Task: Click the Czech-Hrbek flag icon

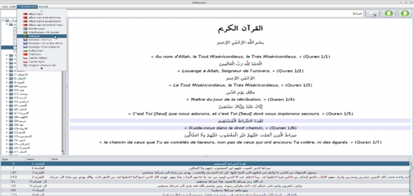Action: [25, 57]
